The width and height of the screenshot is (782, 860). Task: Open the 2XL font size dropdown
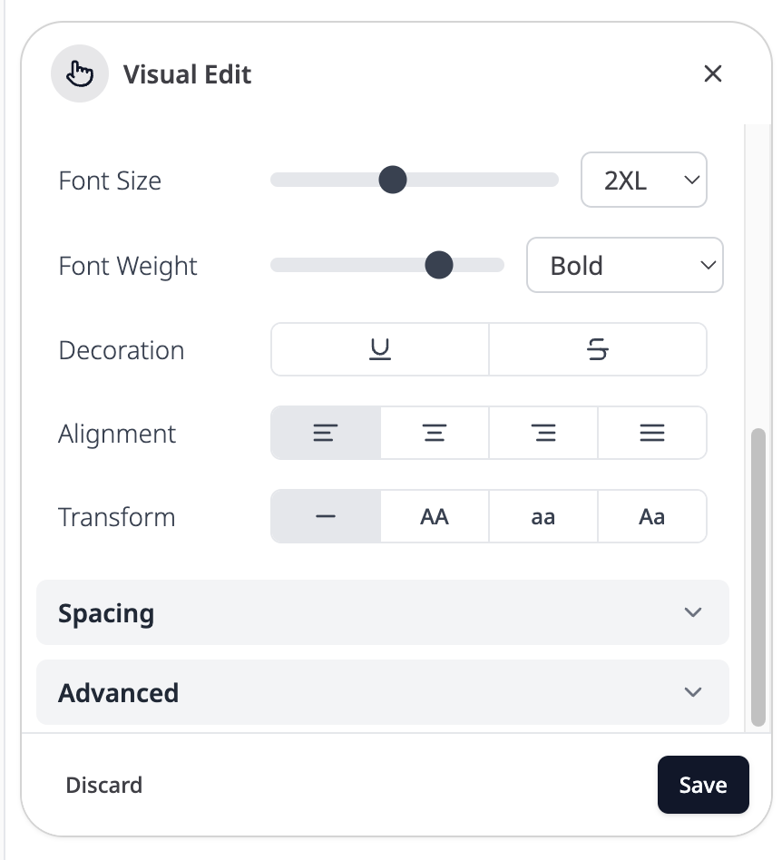643,181
